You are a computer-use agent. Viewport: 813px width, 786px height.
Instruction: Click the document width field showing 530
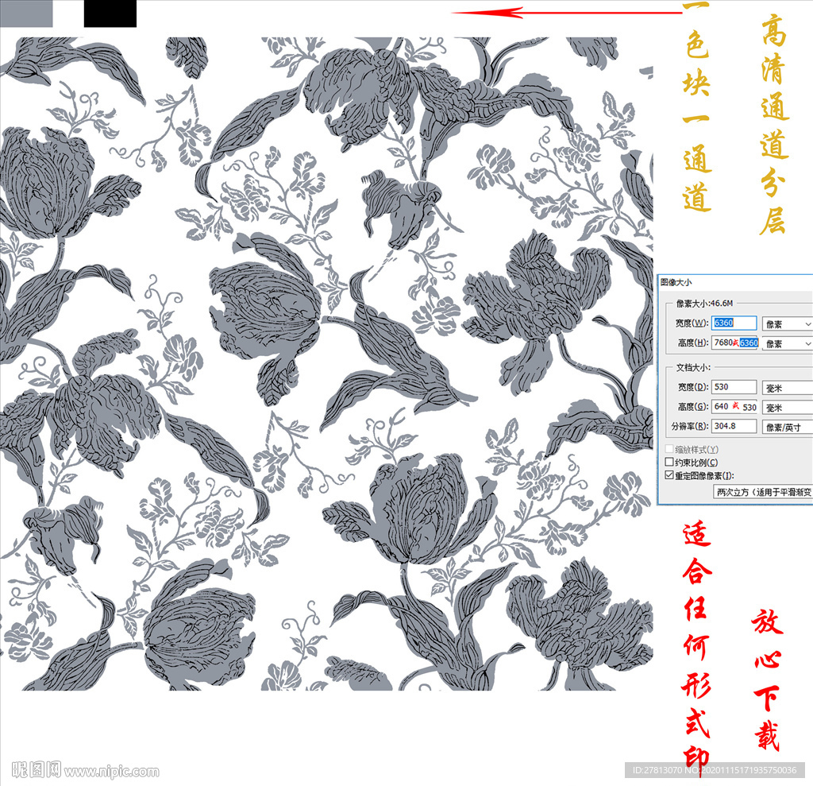[734, 387]
